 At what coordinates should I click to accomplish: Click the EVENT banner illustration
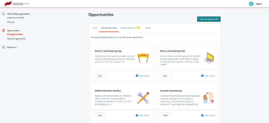(x=143, y=57)
